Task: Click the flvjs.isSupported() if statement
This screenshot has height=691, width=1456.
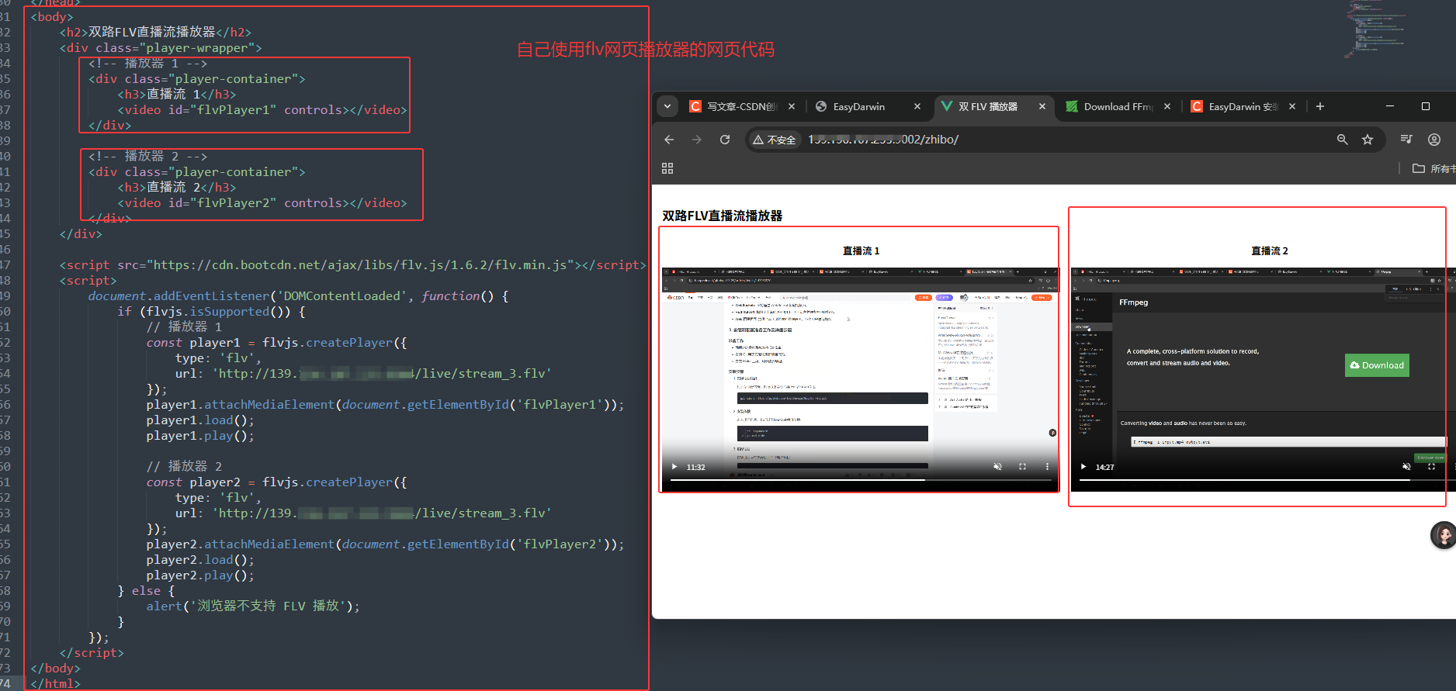Action: pos(211,312)
